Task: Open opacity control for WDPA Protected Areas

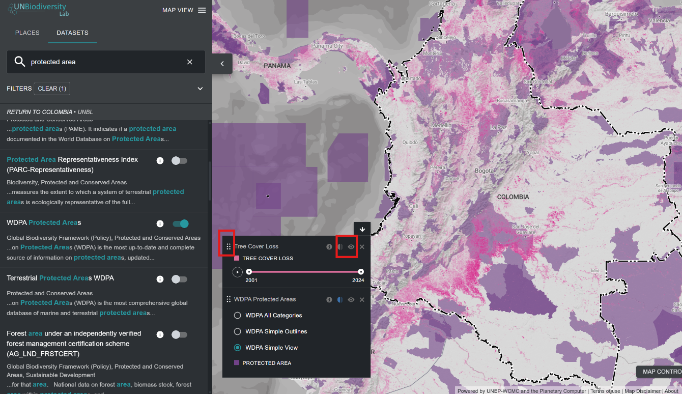Action: 340,300
